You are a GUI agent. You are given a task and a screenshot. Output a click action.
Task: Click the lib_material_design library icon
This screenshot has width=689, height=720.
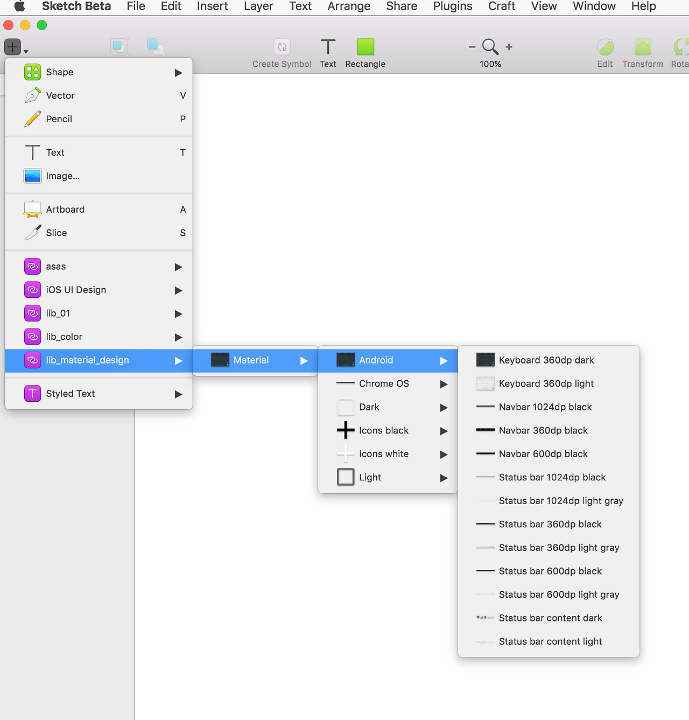pyautogui.click(x=33, y=360)
